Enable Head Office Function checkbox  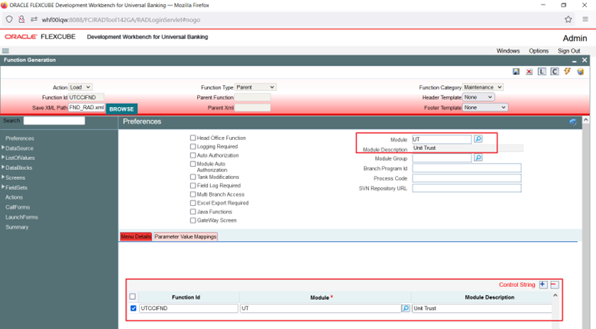(193, 138)
